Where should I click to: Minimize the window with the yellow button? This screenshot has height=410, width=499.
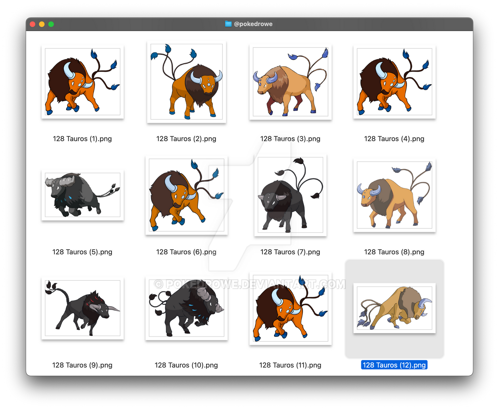(42, 24)
